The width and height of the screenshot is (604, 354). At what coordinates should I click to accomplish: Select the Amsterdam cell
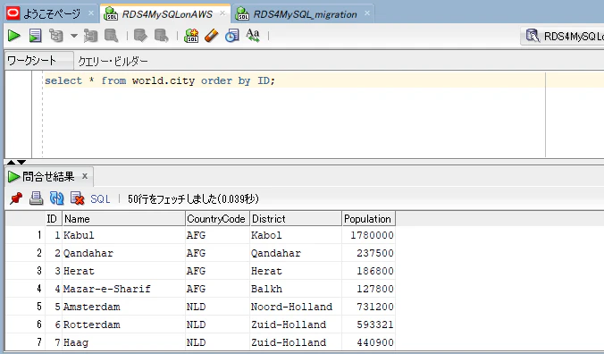pyautogui.click(x=123, y=307)
